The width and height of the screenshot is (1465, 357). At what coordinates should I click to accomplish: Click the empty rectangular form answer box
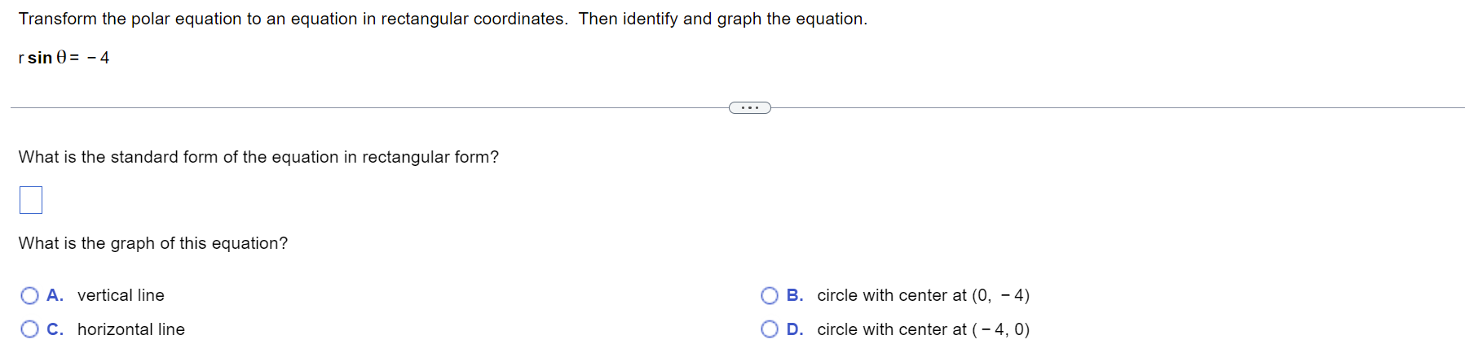pyautogui.click(x=31, y=200)
